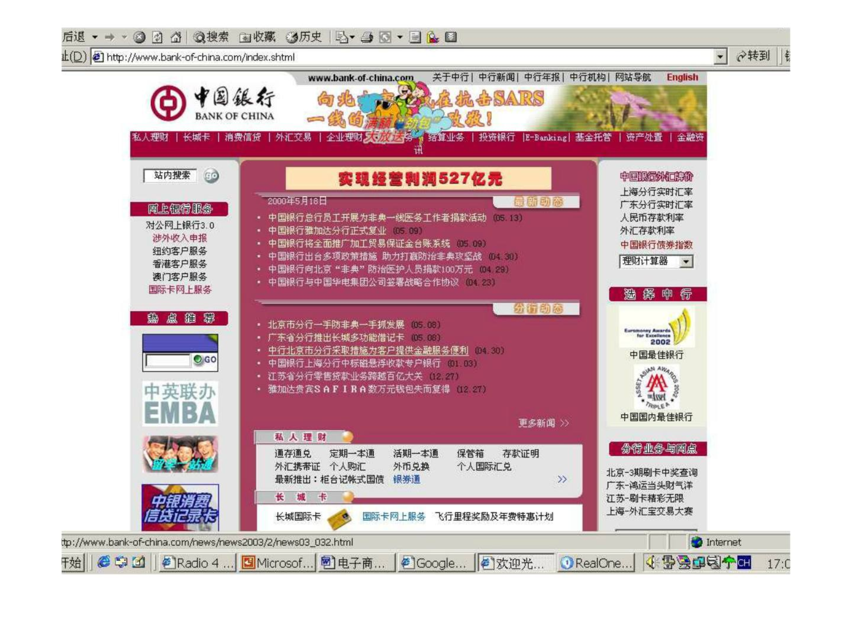Open 香港客户服务 link
The image size is (852, 639).
(180, 264)
